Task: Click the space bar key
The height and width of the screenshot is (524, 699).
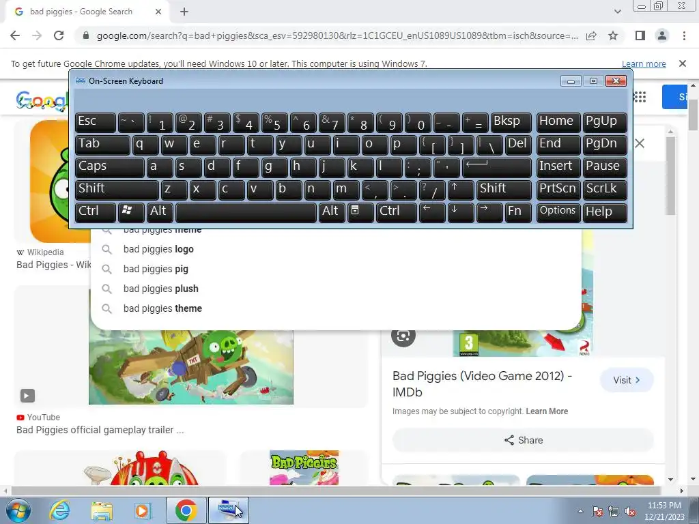Action: [x=246, y=212]
